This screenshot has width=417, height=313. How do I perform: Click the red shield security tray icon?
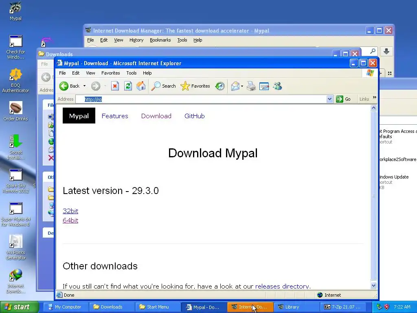tap(387, 307)
